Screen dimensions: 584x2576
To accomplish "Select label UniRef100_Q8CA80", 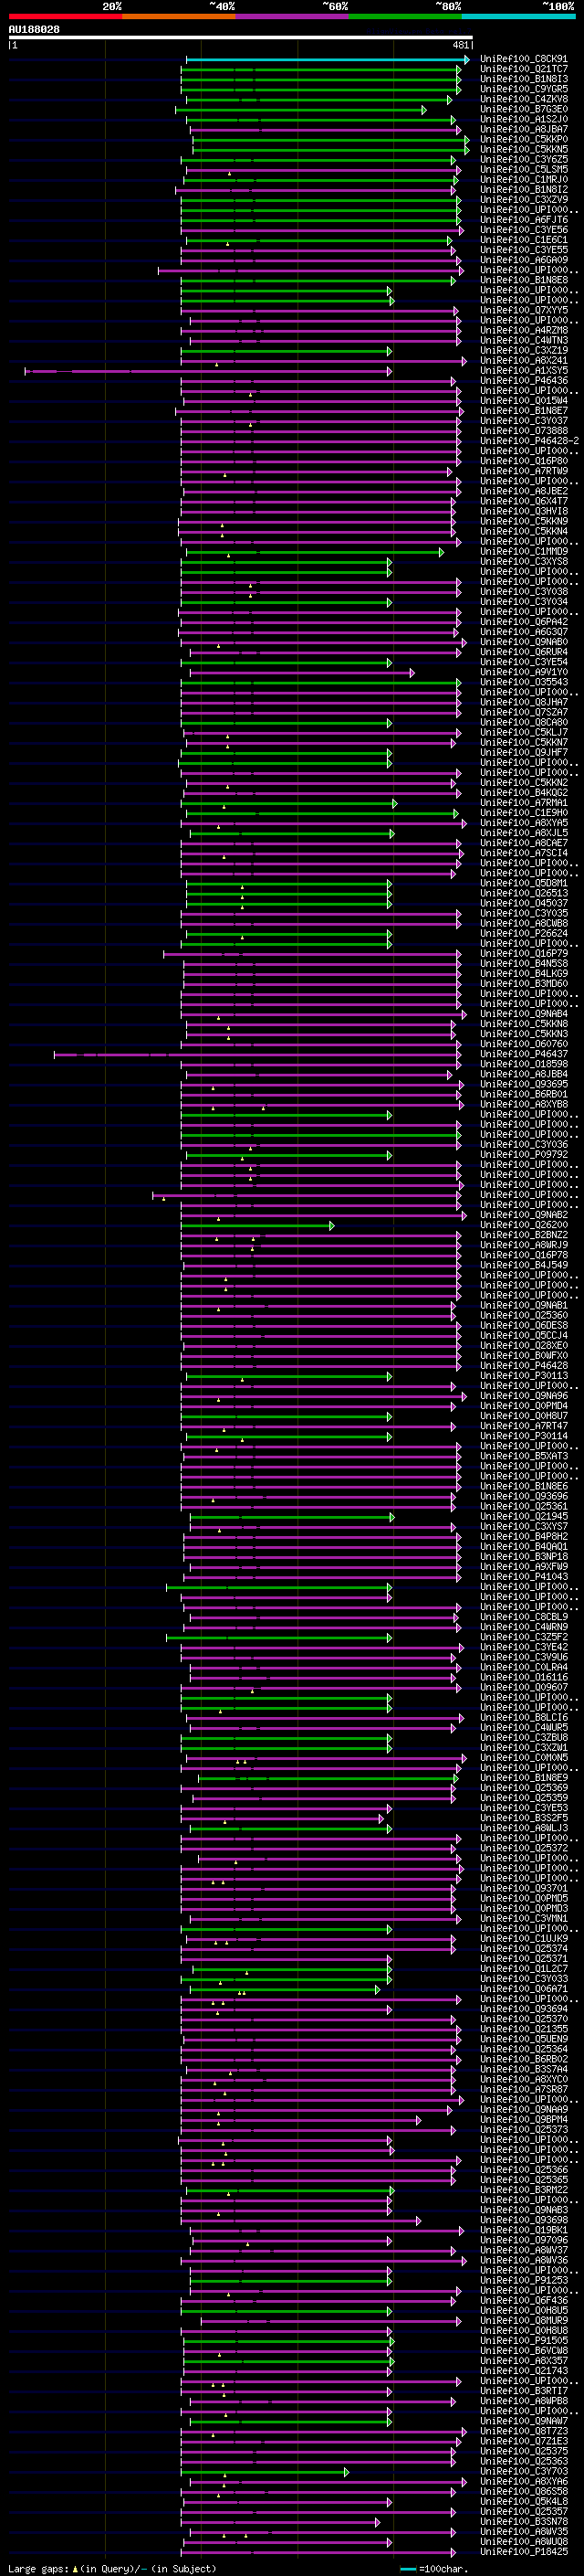I will point(523,722).
